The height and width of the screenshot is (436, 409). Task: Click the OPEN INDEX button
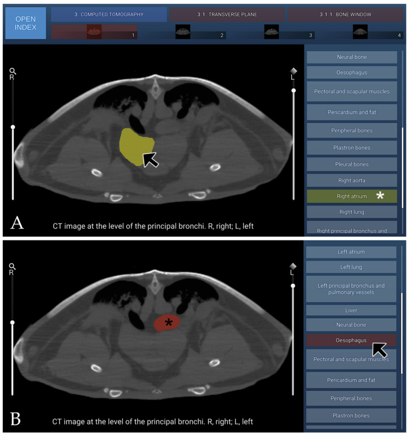point(25,23)
